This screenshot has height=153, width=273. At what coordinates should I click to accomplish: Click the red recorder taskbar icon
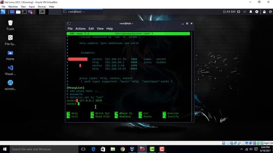(x=162, y=149)
